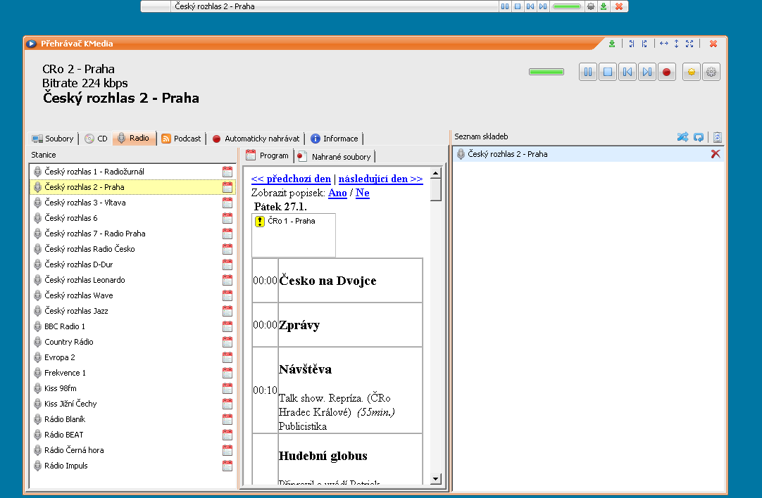
Task: Open settings with the gear icon
Action: point(711,72)
